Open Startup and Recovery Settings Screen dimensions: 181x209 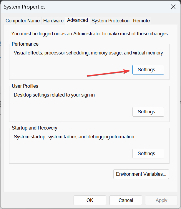[x=148, y=154]
